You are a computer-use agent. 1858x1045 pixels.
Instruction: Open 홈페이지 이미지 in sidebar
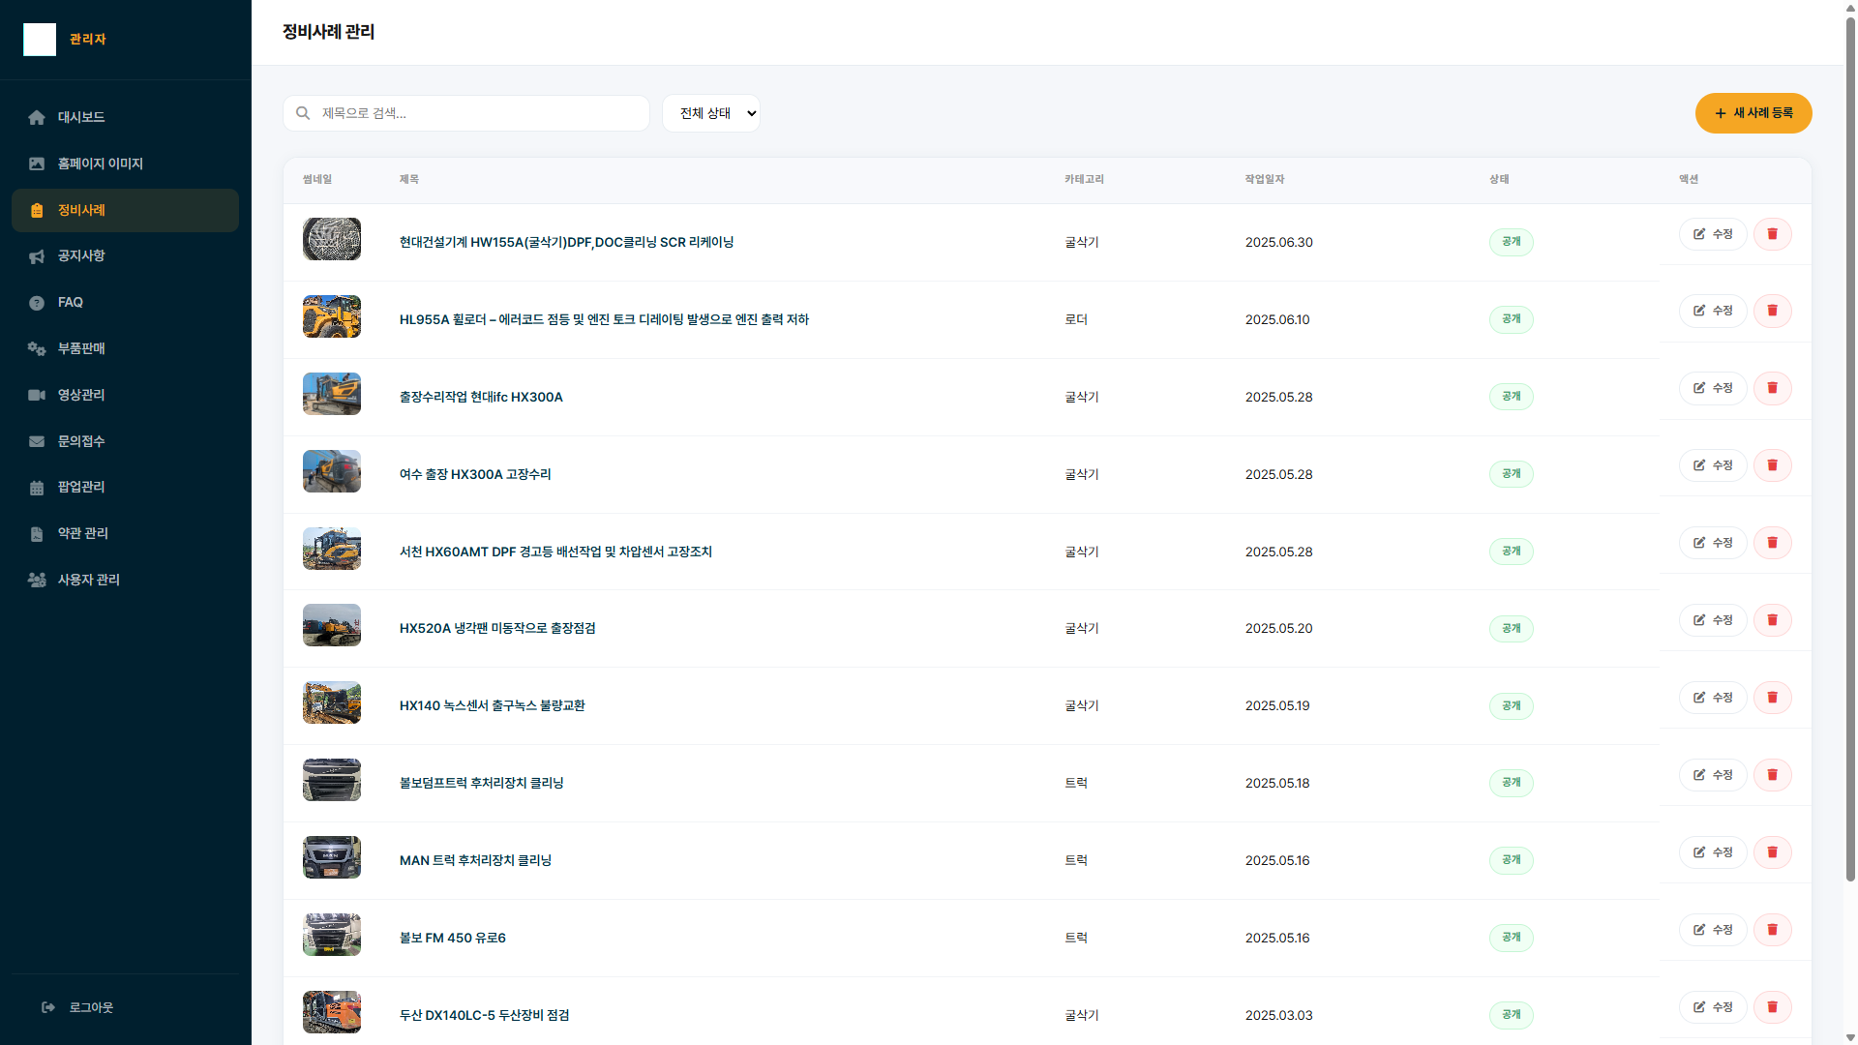click(x=125, y=164)
